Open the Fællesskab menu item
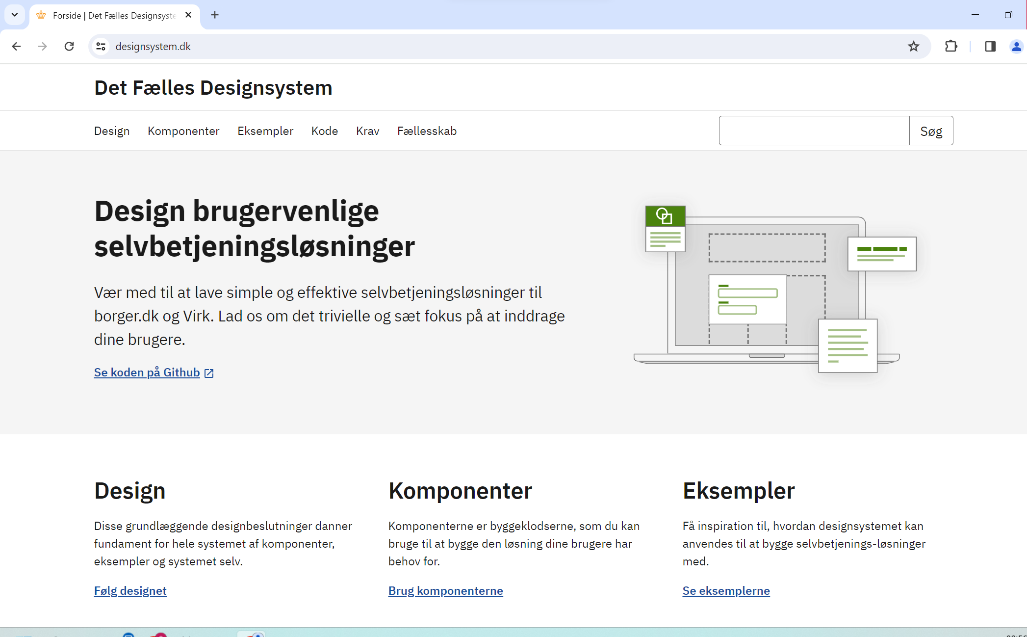Image resolution: width=1027 pixels, height=637 pixels. (x=427, y=131)
